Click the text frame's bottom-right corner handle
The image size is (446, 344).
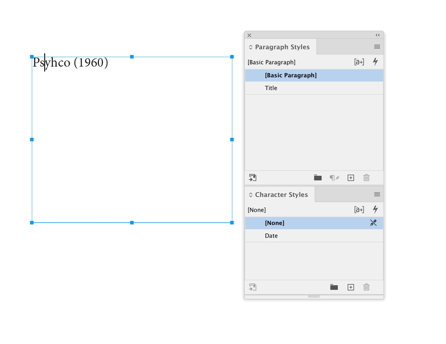pyautogui.click(x=232, y=223)
